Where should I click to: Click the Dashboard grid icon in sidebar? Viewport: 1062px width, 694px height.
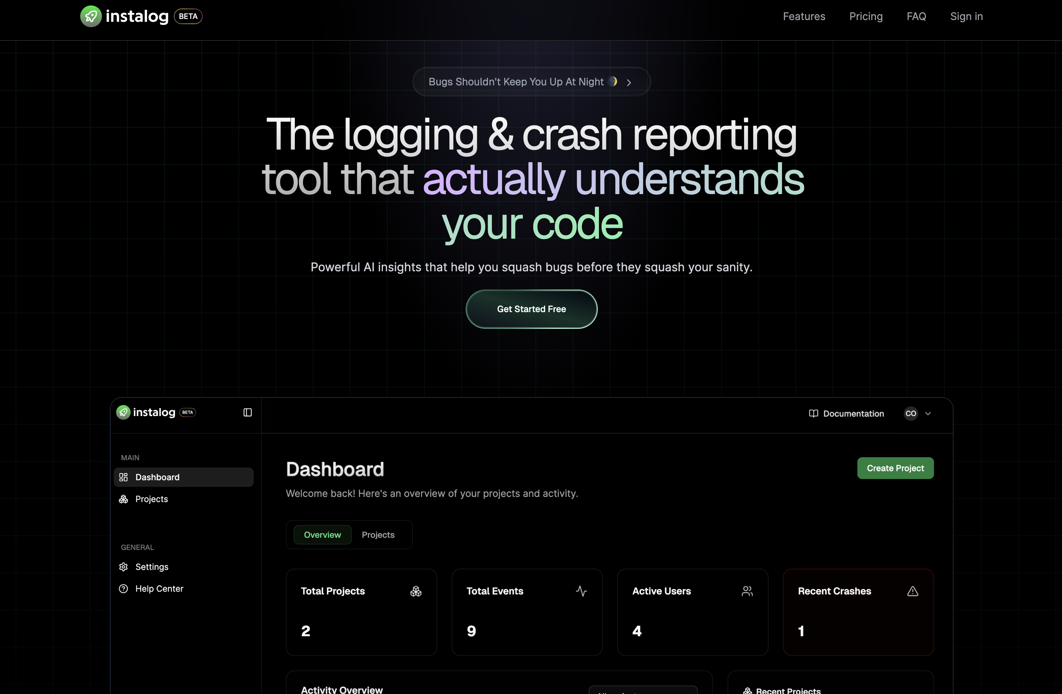coord(124,477)
